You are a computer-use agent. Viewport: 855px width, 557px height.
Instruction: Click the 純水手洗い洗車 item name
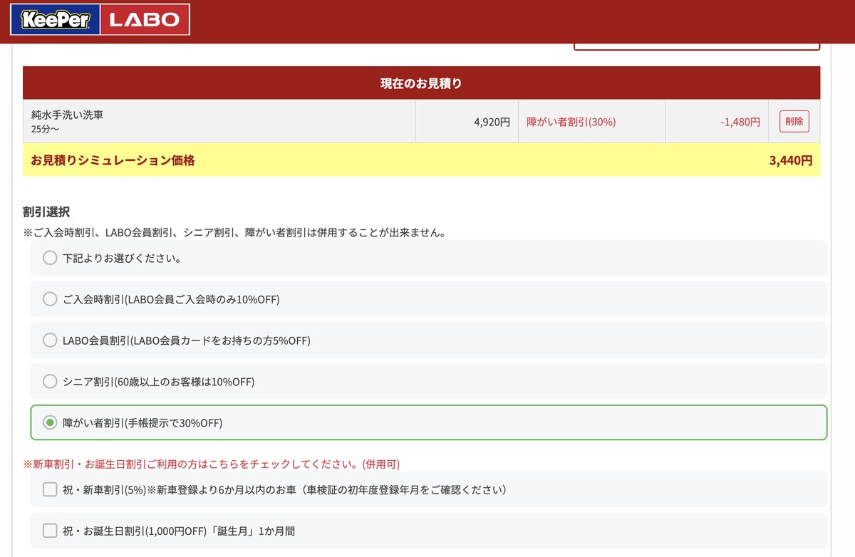pos(67,115)
